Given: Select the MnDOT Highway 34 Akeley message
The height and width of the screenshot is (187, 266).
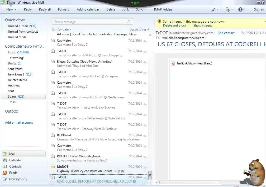Looking at the screenshot, I should [x=98, y=169].
